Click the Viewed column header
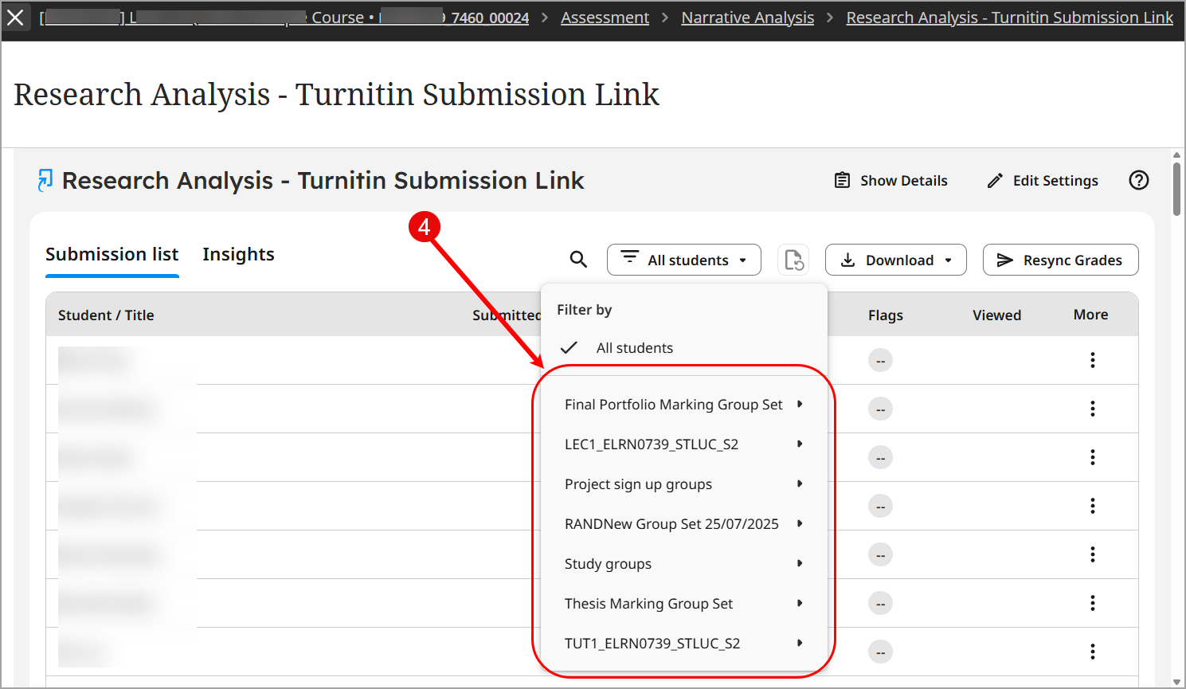Image resolution: width=1186 pixels, height=689 pixels. click(996, 315)
